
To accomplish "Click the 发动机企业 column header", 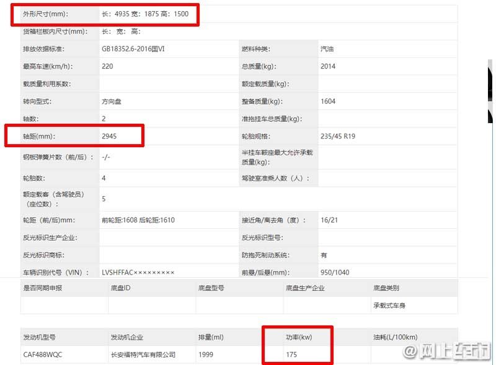I will tap(127, 337).
